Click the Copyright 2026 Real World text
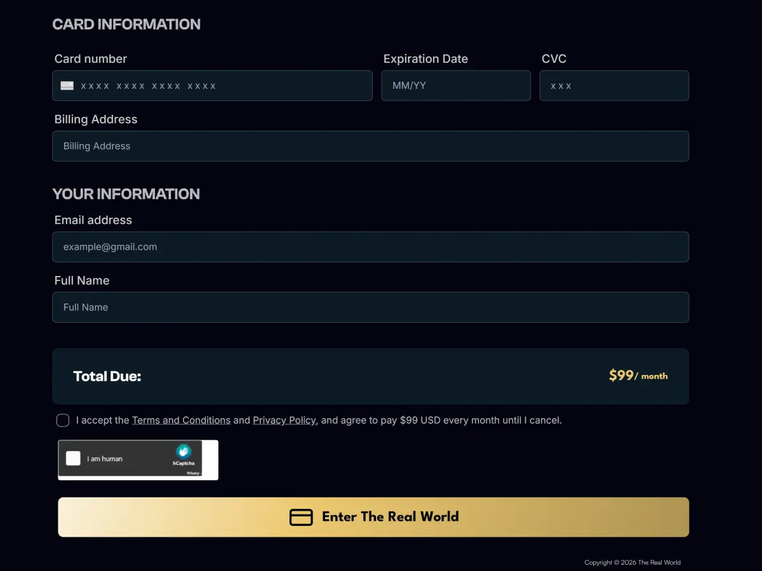 pos(632,562)
